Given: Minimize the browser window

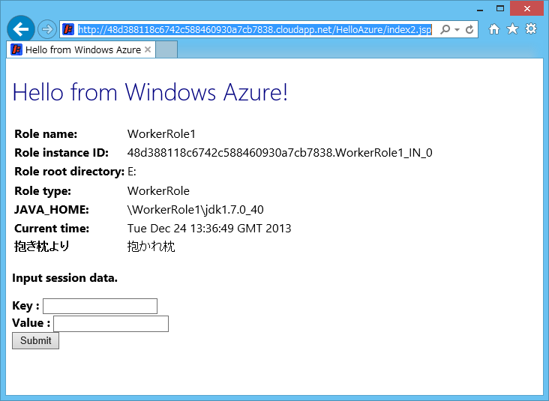Looking at the screenshot, I should coord(480,9).
